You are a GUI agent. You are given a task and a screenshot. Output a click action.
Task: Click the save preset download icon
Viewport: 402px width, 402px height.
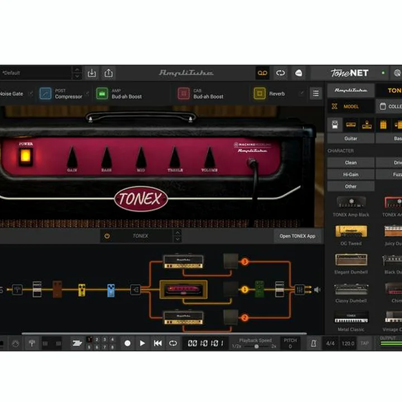92,73
